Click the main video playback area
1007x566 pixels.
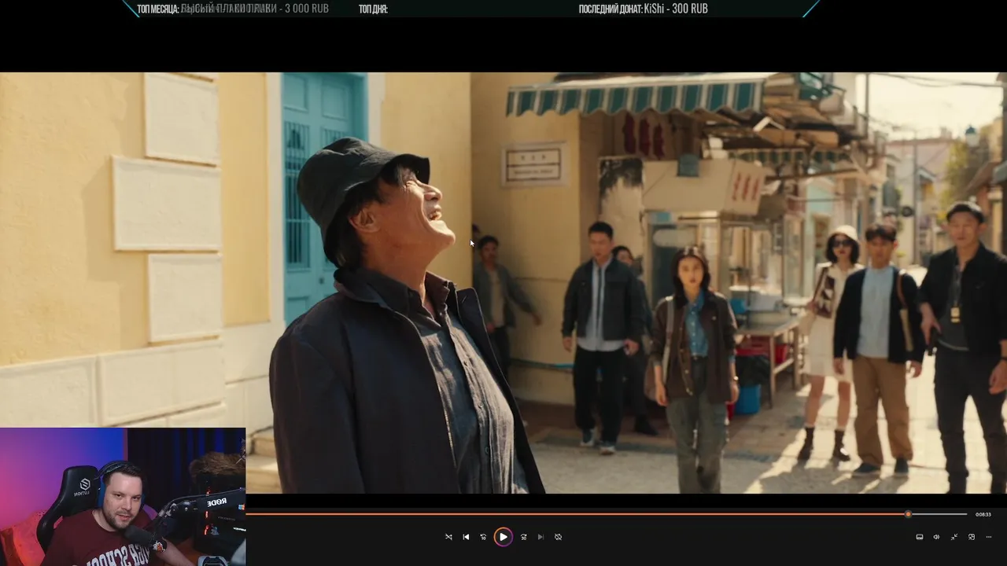[503, 283]
